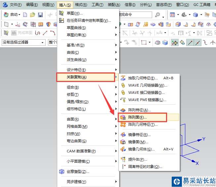Viewport: 216px width, 187px height.
Task: Expand the 小平面建模(C) submenu
Action: (x=88, y=161)
